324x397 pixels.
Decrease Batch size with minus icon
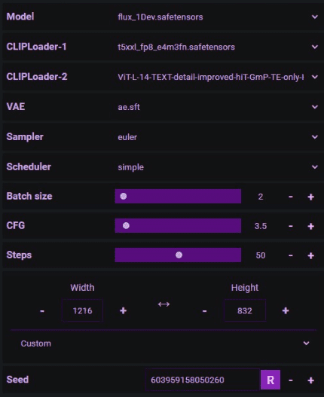pyautogui.click(x=291, y=197)
